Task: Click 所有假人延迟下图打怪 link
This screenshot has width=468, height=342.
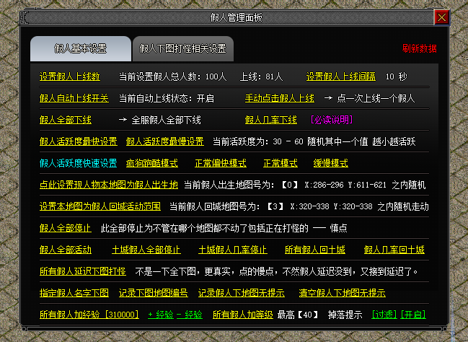Action: pyautogui.click(x=83, y=271)
